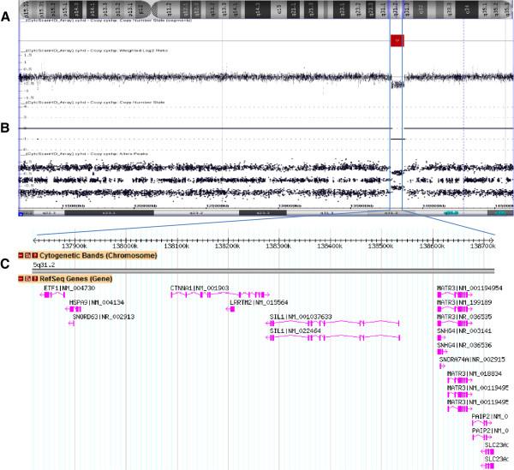Click the small blue icon at ideogram bar start

[x=21, y=214]
